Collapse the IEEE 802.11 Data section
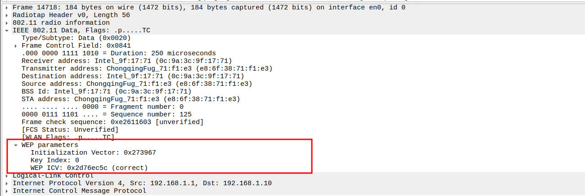The height and width of the screenshot is (196, 585). click(7, 30)
